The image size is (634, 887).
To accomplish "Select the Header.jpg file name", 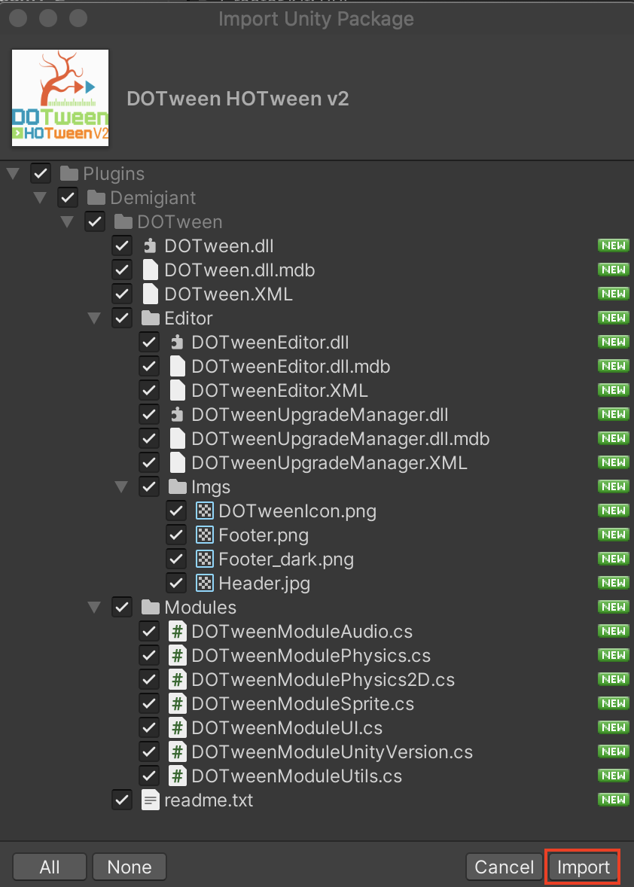I will [264, 584].
